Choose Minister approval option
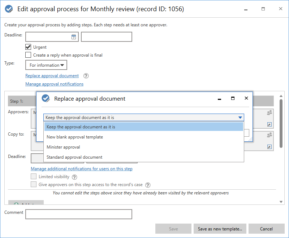 (x=144, y=147)
